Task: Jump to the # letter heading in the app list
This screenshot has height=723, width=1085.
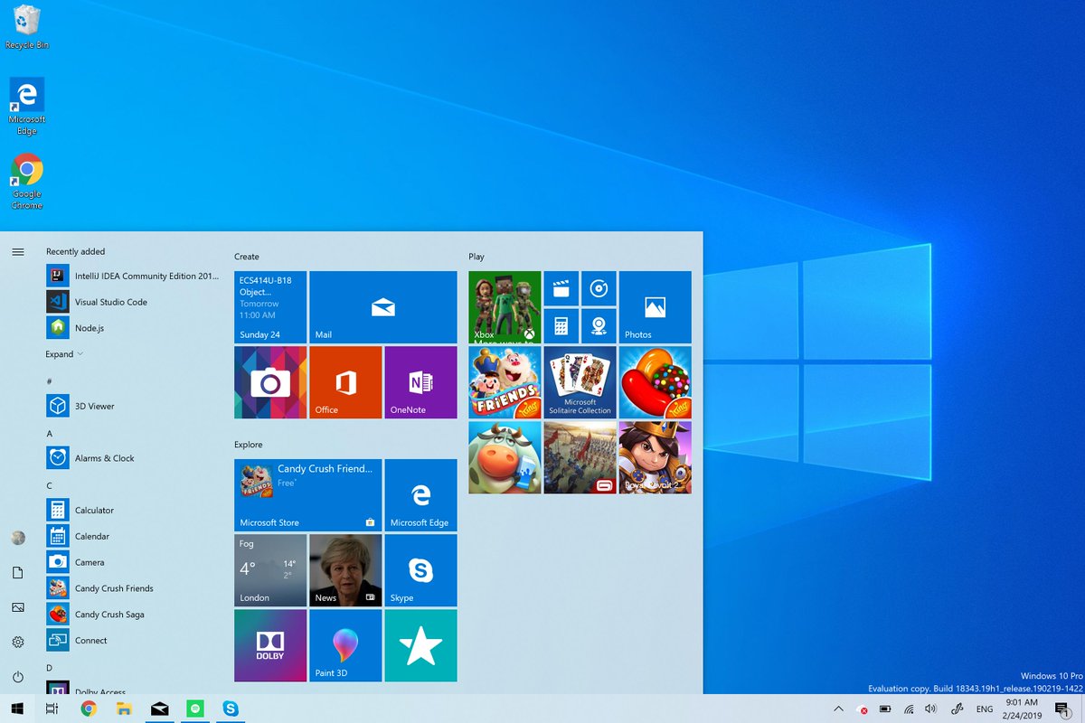Action: click(49, 381)
